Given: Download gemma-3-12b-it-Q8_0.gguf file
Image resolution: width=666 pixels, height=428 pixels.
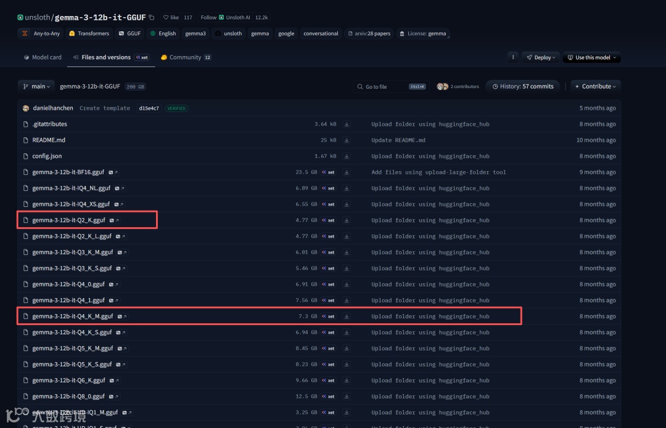Looking at the screenshot, I should [347, 397].
